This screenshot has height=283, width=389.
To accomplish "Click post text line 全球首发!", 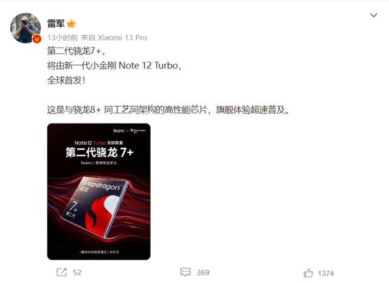I will coord(66,80).
